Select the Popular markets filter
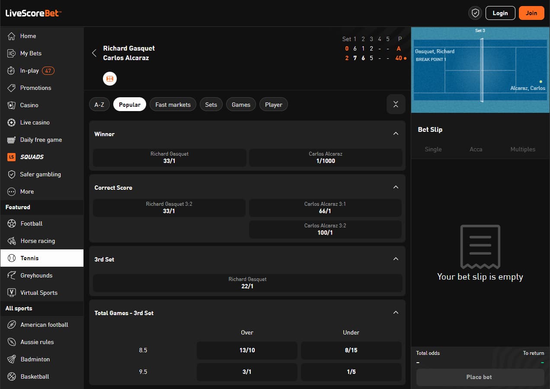The height and width of the screenshot is (389, 550). (x=130, y=105)
